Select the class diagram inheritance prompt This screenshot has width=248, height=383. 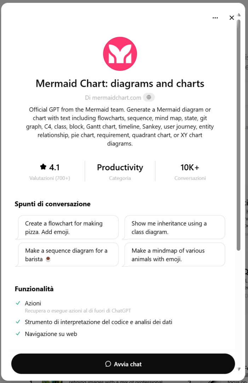[174, 227]
